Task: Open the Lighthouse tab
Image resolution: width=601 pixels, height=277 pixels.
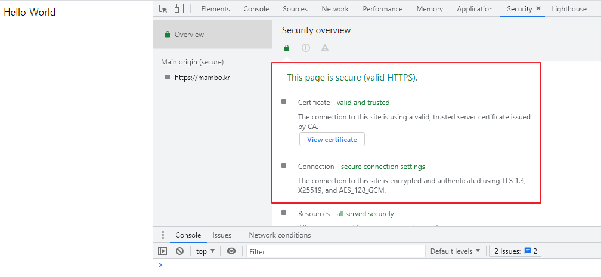Action: (569, 9)
